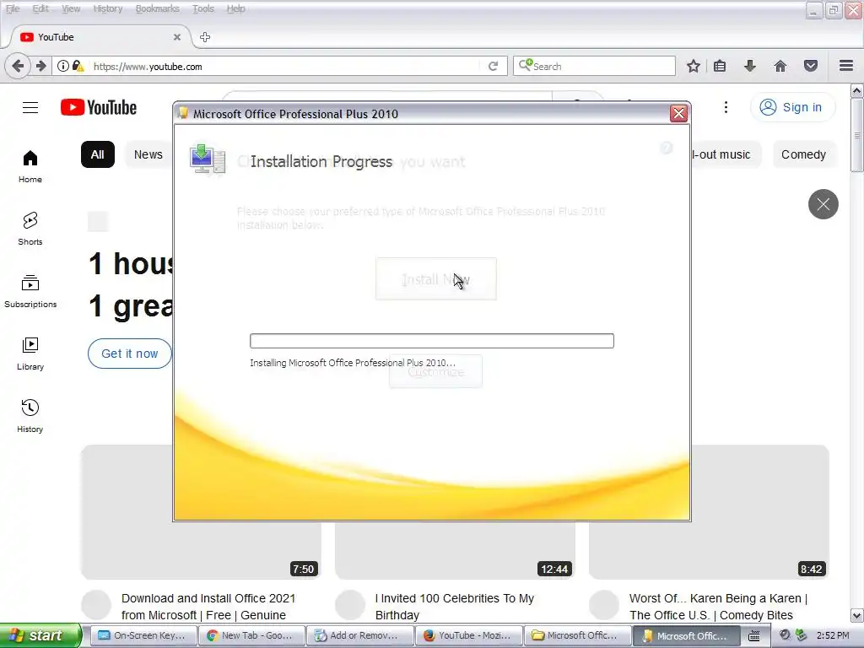Click the keyboard icon in system tray
Viewport: 864px width, 648px height.
pos(754,636)
